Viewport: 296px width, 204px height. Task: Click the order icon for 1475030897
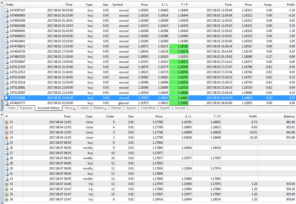(x=7, y=62)
